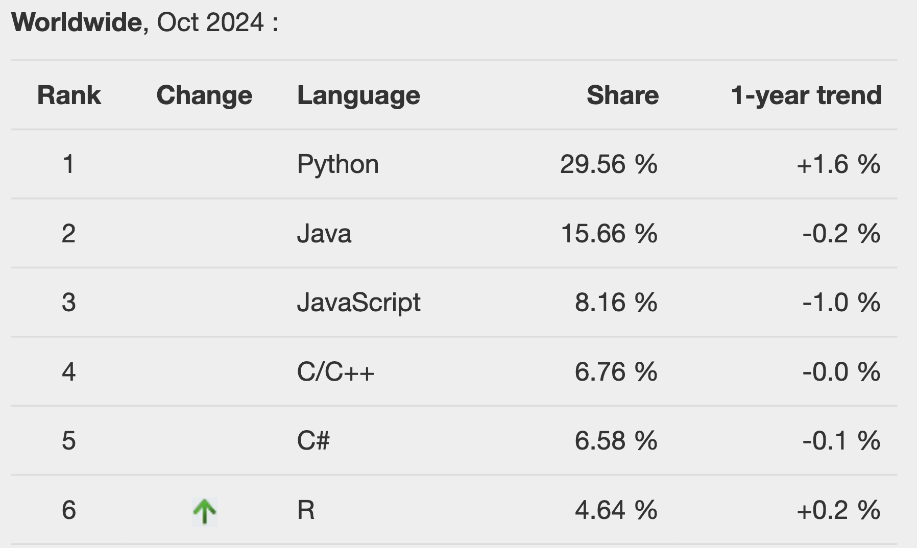
Task: Click the Worldwide heading text
Action: (x=77, y=22)
